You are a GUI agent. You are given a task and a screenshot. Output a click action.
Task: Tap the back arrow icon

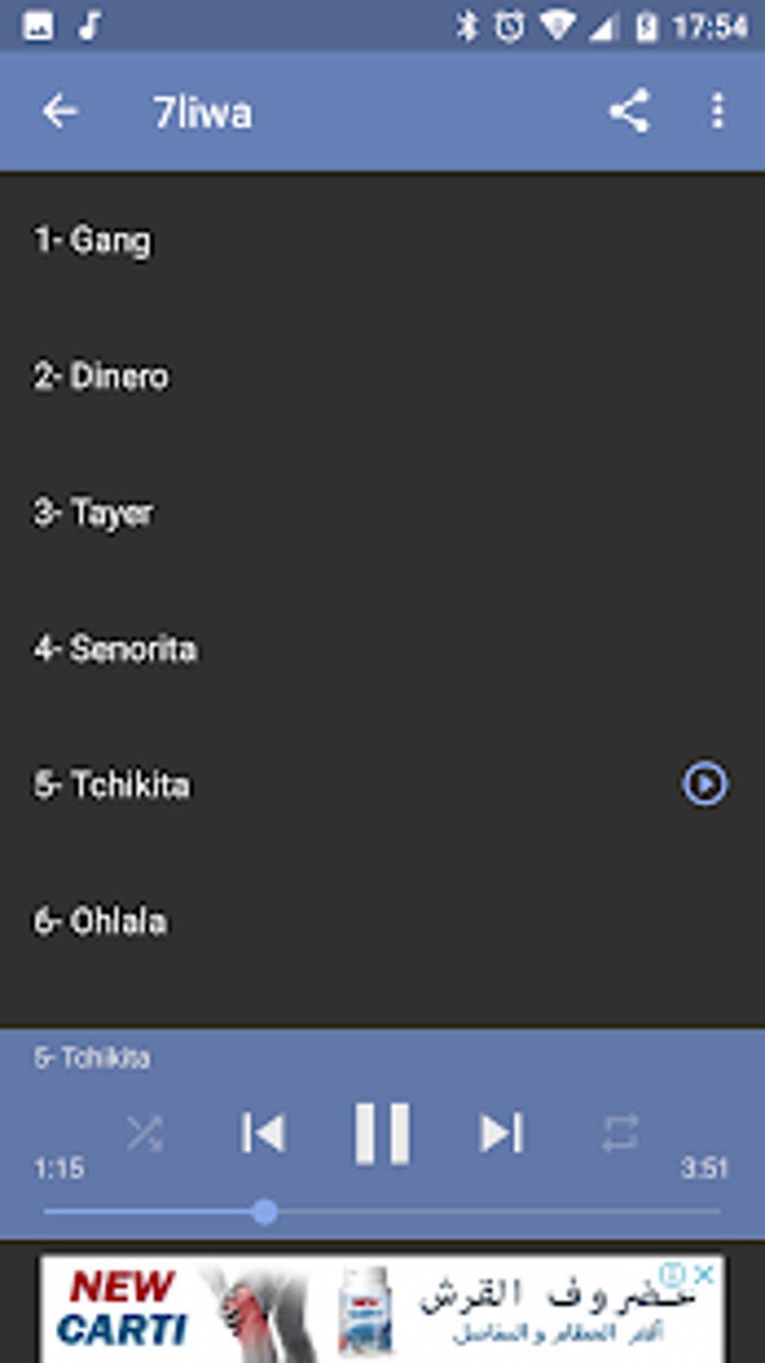tap(60, 113)
